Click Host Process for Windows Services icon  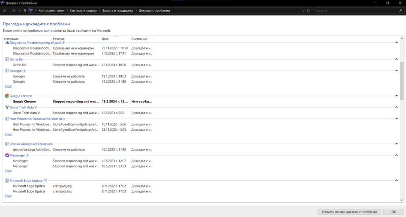[7, 119]
